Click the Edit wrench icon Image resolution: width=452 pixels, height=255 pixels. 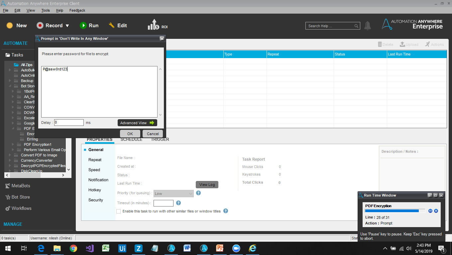[x=112, y=25]
